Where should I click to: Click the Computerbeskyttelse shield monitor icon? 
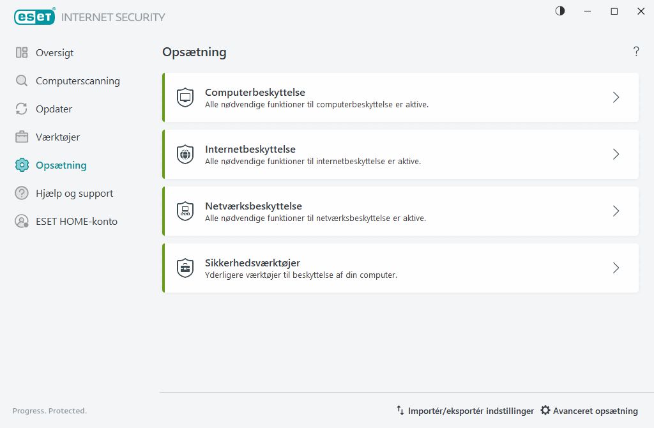pyautogui.click(x=185, y=98)
